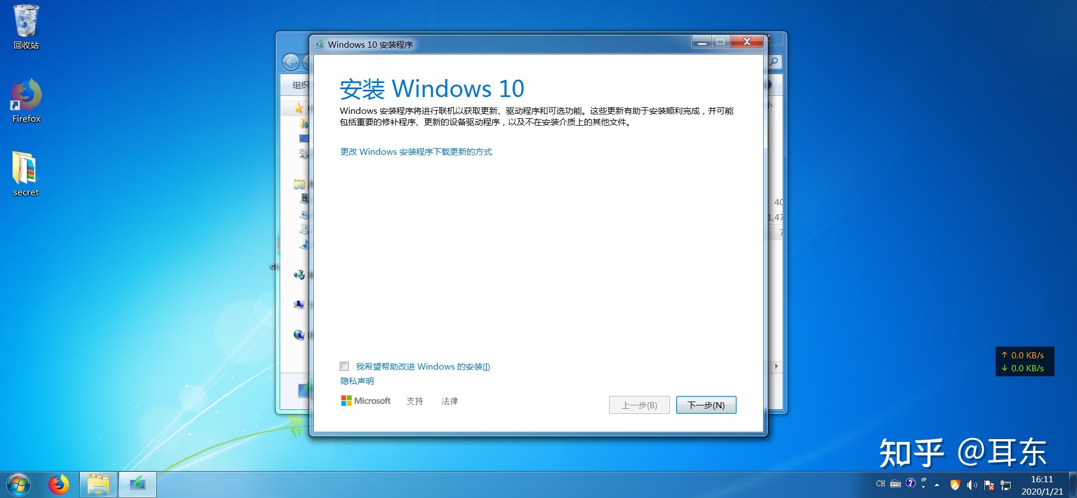Open the orange security shield tray icon
Viewport: 1077px width, 498px height.
[x=955, y=485]
